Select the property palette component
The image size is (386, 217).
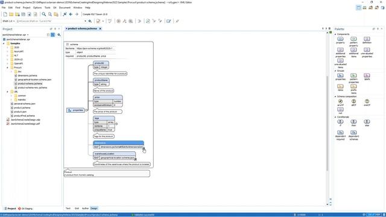(x=340, y=40)
